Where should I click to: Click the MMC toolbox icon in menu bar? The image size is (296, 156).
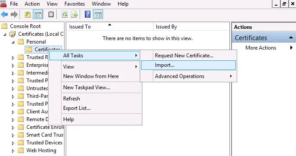(x=3, y=4)
